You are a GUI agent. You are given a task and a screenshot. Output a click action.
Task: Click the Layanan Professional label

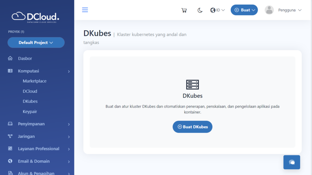click(39, 149)
